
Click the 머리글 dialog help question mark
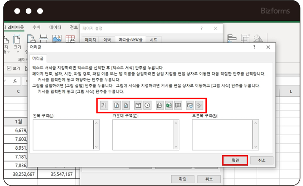point(254,47)
